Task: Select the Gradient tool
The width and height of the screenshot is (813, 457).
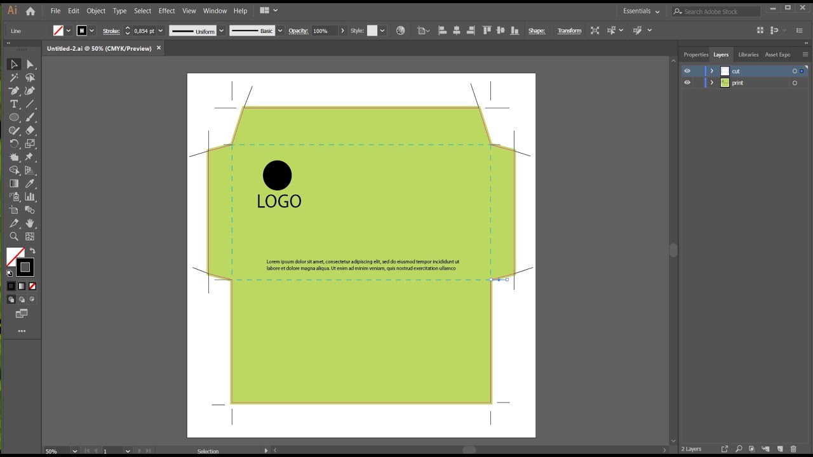Action: coord(14,183)
